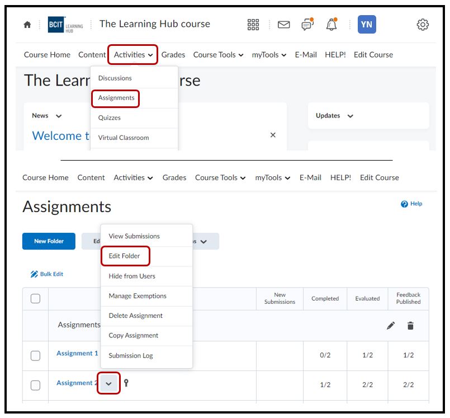Choose Edit Folder from context menu
Viewport: 450px width, 418px height.
click(125, 256)
